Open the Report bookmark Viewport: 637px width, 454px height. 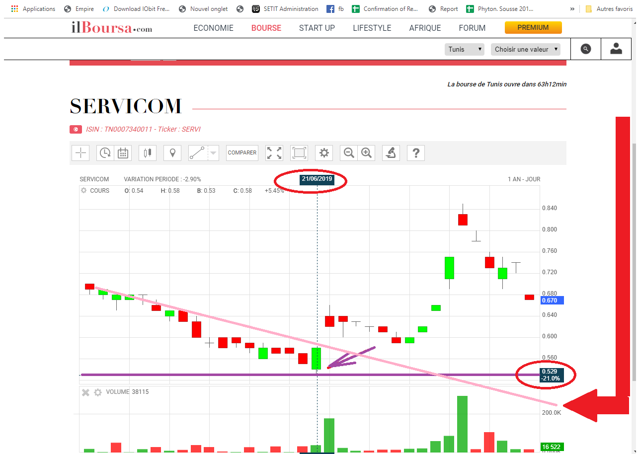(x=443, y=9)
